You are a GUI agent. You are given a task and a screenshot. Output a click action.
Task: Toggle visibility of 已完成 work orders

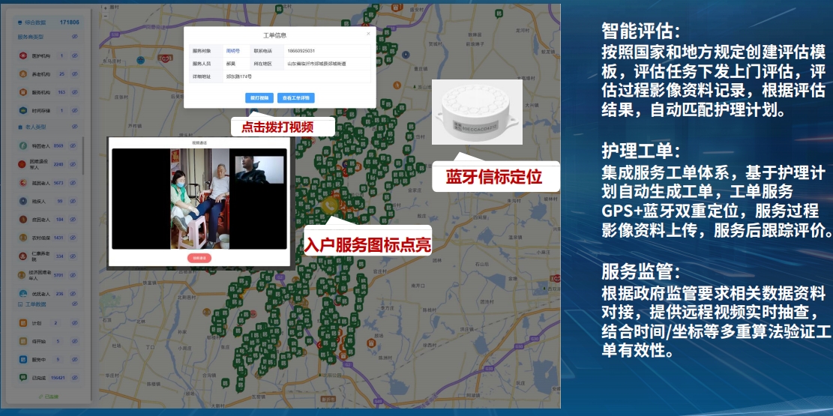(x=74, y=378)
